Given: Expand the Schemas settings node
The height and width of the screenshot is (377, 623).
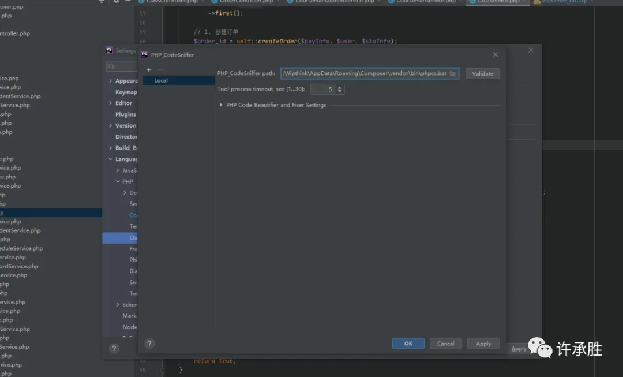Looking at the screenshot, I should (118, 305).
